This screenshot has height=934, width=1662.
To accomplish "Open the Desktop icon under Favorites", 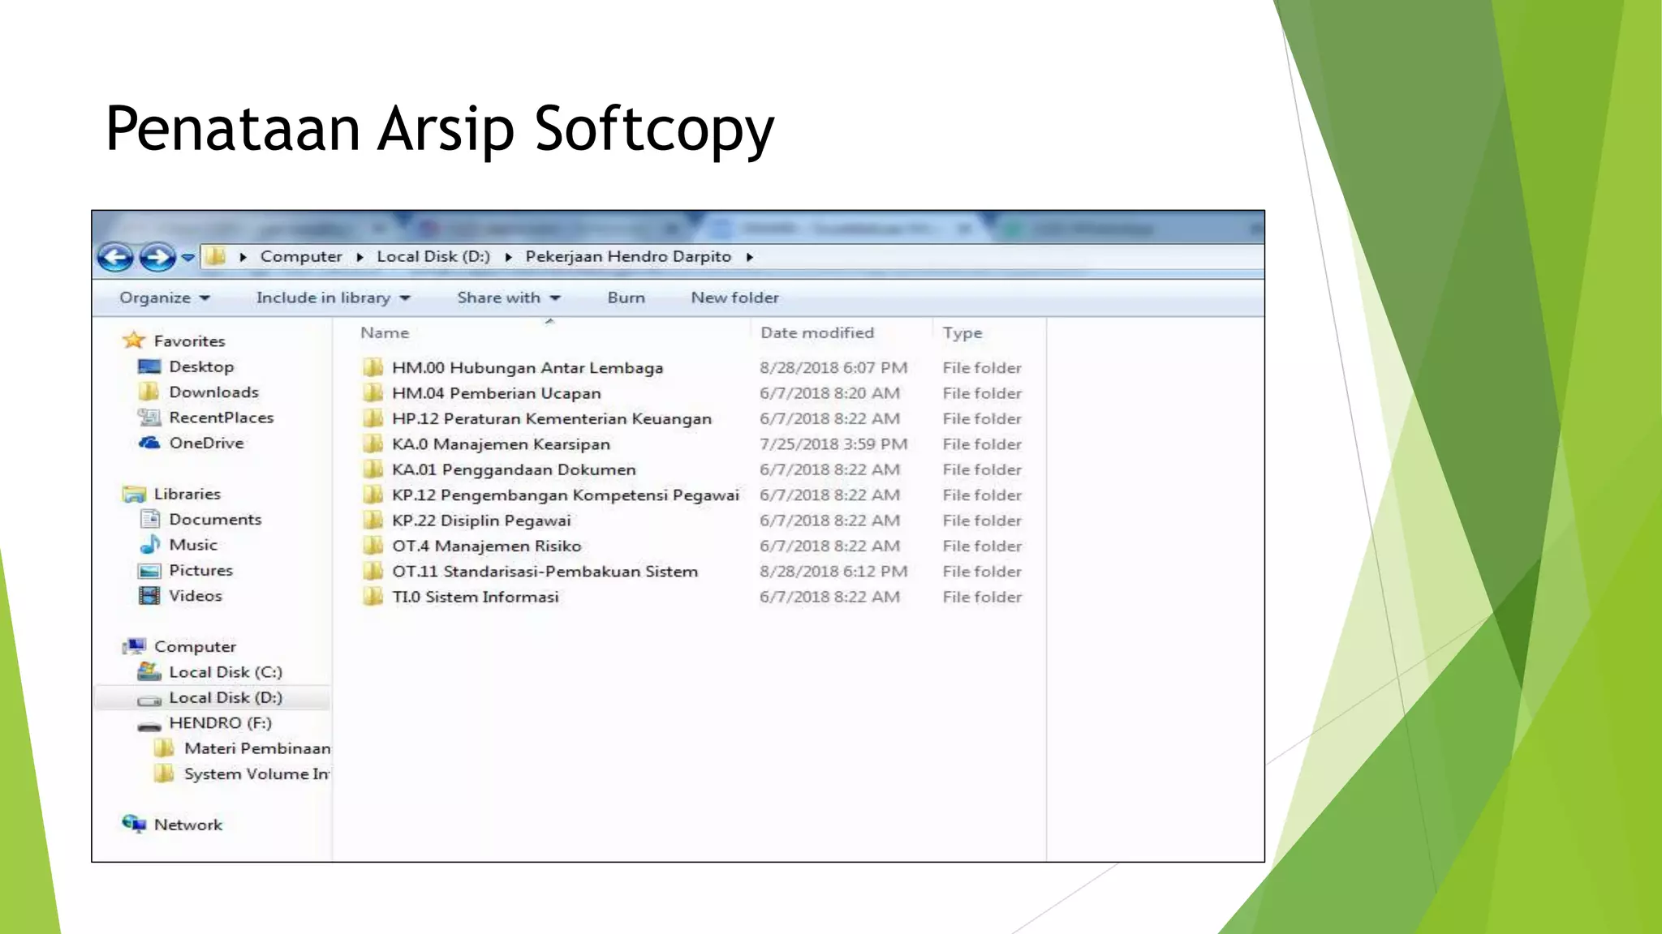I will coord(149,366).
